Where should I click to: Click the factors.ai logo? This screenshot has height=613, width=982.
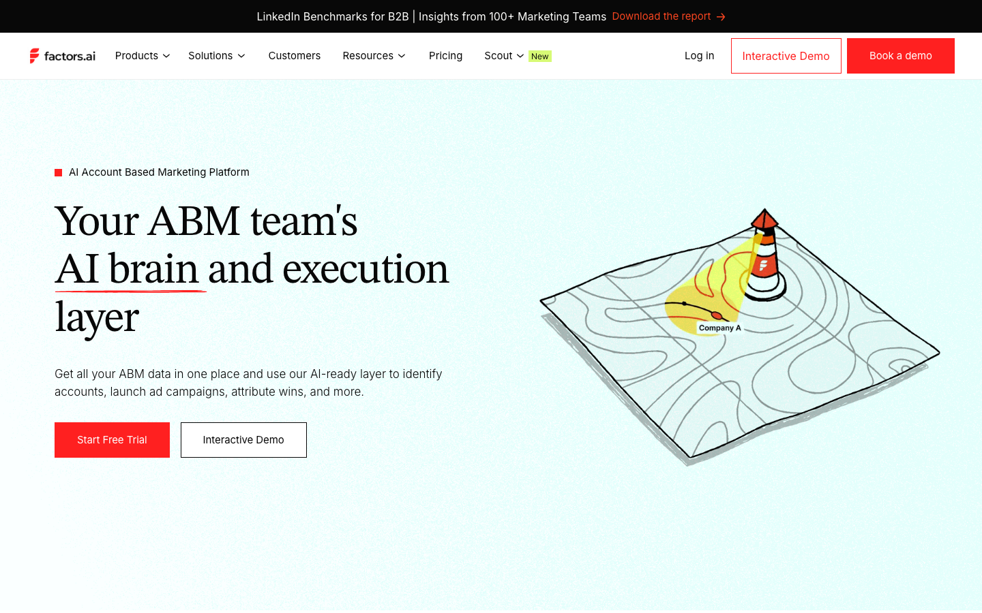click(62, 56)
